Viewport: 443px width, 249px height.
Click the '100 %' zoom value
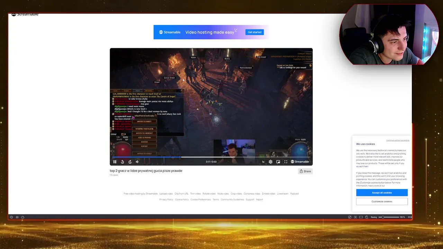coord(402,217)
